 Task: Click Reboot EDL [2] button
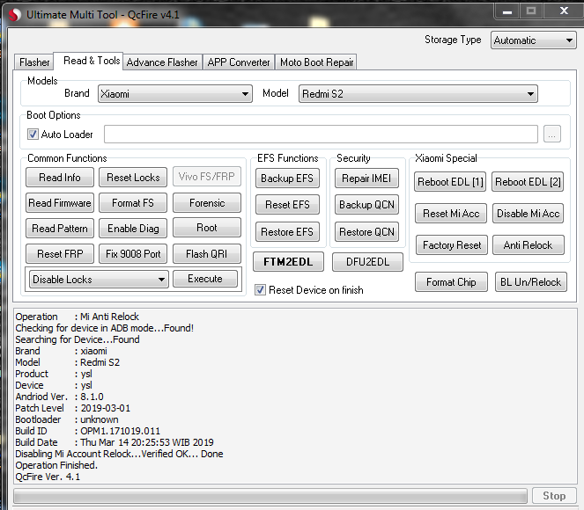528,182
